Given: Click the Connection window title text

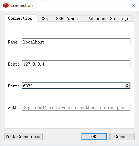Looking at the screenshot, I should coord(22,6).
